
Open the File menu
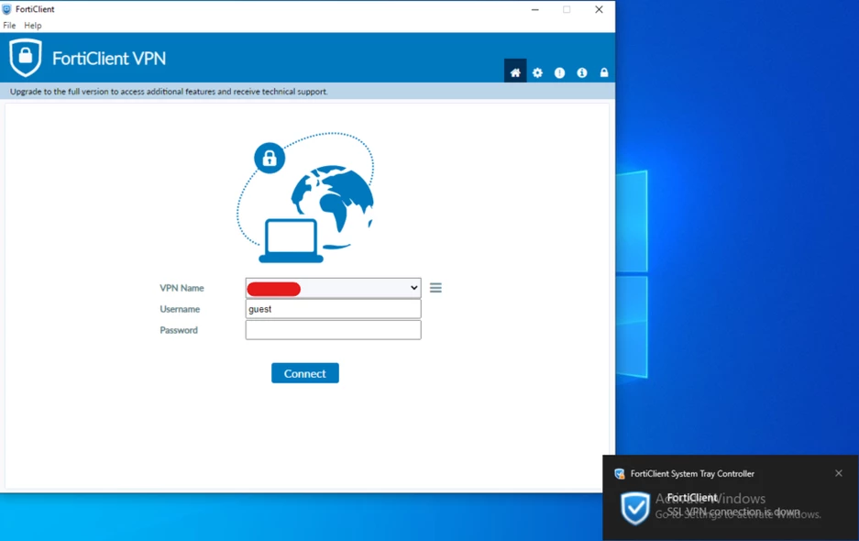pyautogui.click(x=9, y=25)
